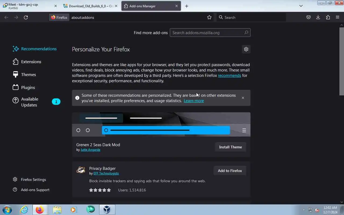Click Install Theme button
The height and width of the screenshot is (215, 344).
230,147
